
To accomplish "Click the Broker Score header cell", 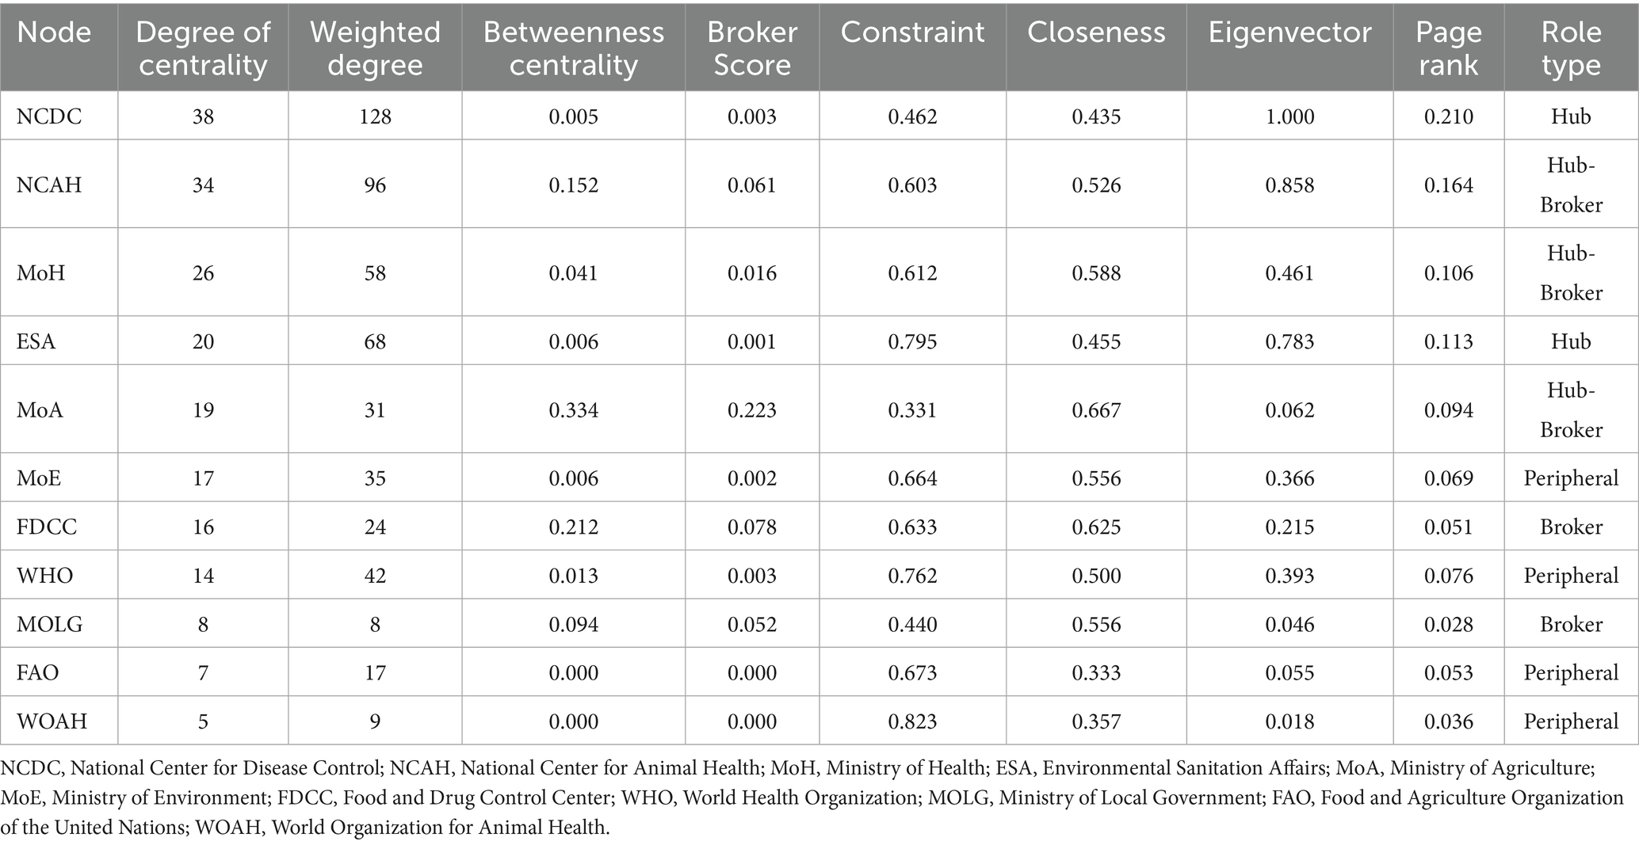I will [x=751, y=48].
